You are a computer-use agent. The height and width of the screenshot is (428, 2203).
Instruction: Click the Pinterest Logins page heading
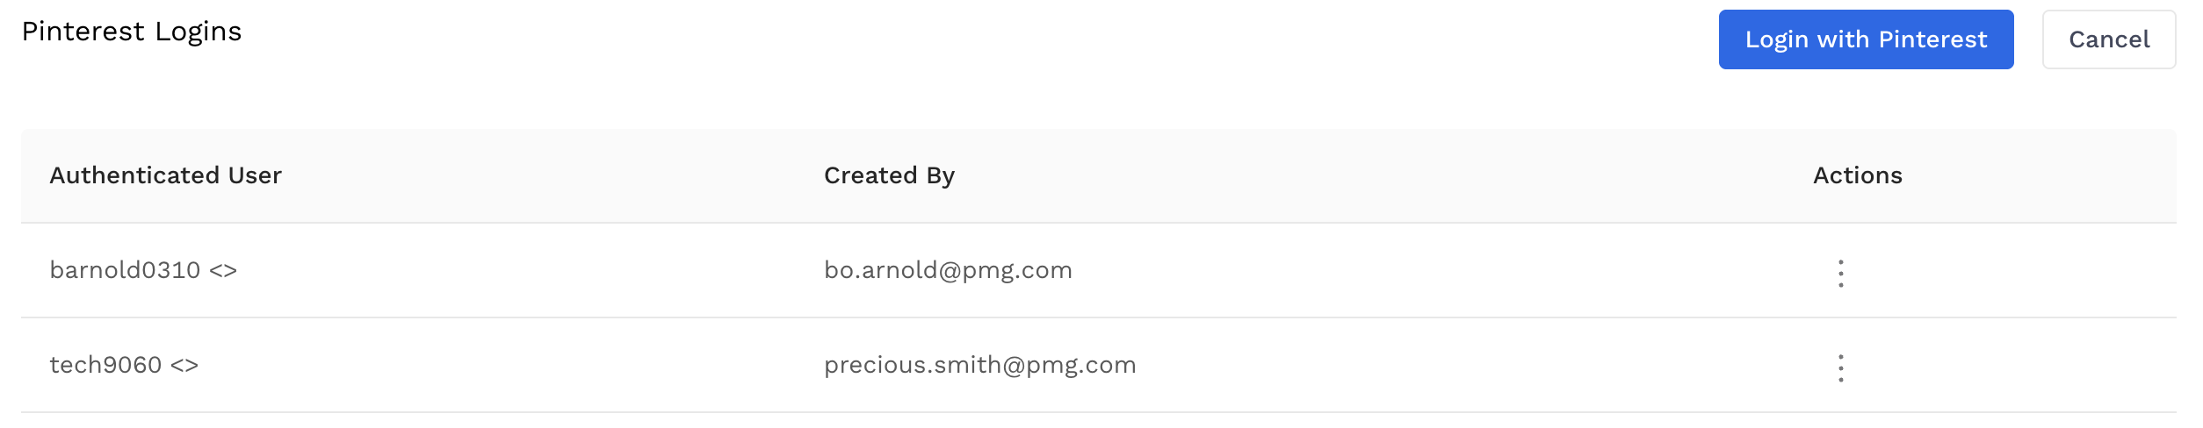132,32
